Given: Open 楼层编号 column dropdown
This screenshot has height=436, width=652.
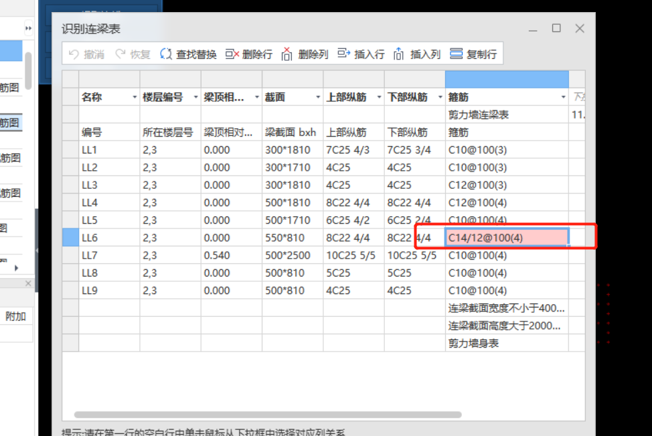Looking at the screenshot, I should (195, 97).
